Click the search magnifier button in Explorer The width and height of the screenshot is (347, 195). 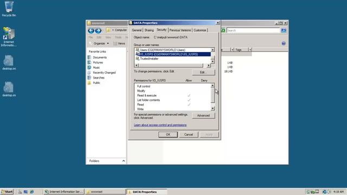coord(284,30)
